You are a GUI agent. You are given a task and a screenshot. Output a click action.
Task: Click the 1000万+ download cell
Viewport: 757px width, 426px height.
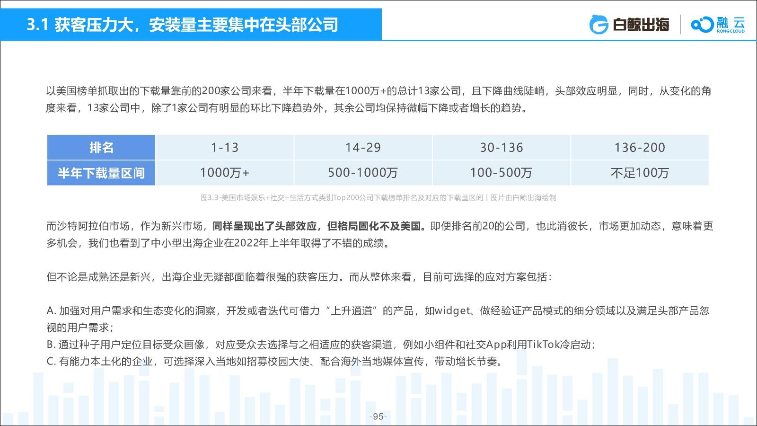click(x=225, y=173)
